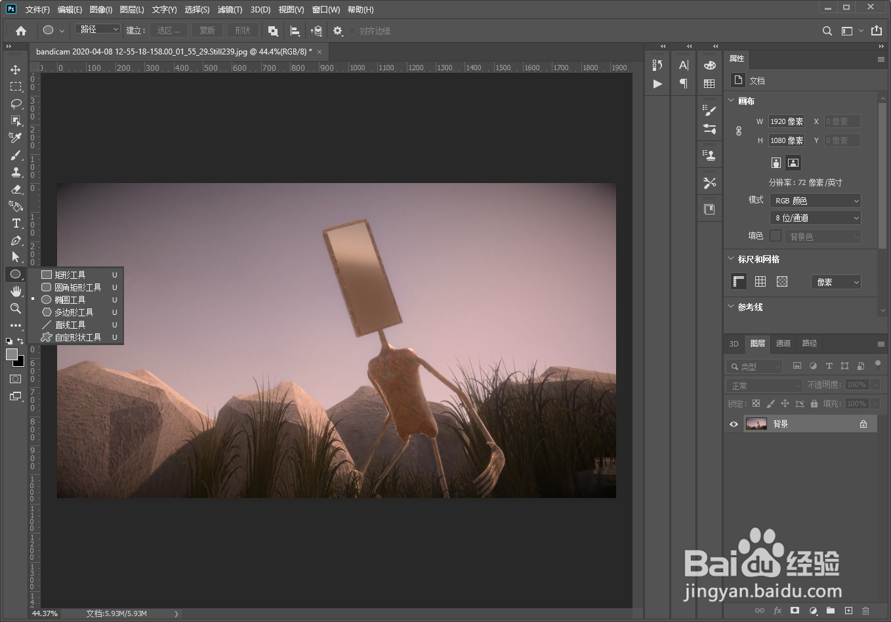This screenshot has width=891, height=622.
Task: Enable 对齐边缘 checkbox
Action: coord(352,31)
